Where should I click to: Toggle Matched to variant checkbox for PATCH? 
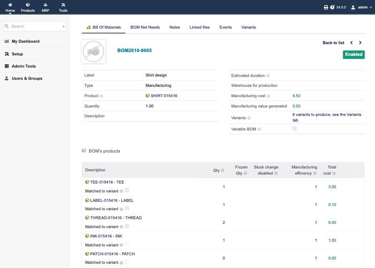click(x=127, y=262)
